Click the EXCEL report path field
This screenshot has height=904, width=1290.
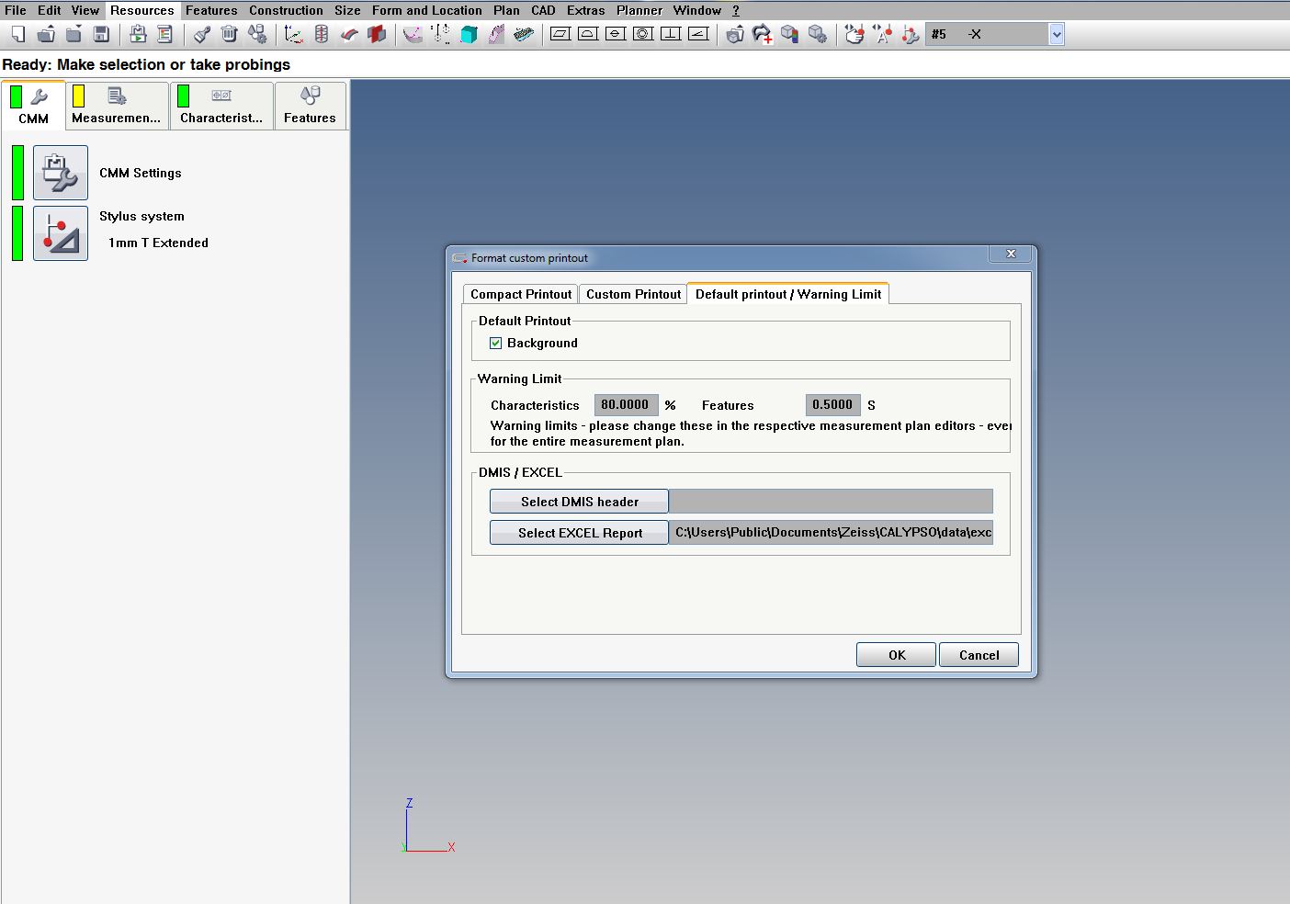tap(831, 533)
